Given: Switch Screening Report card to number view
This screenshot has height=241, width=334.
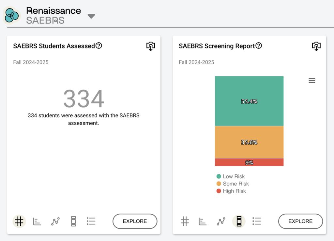Looking at the screenshot, I should [185, 221].
